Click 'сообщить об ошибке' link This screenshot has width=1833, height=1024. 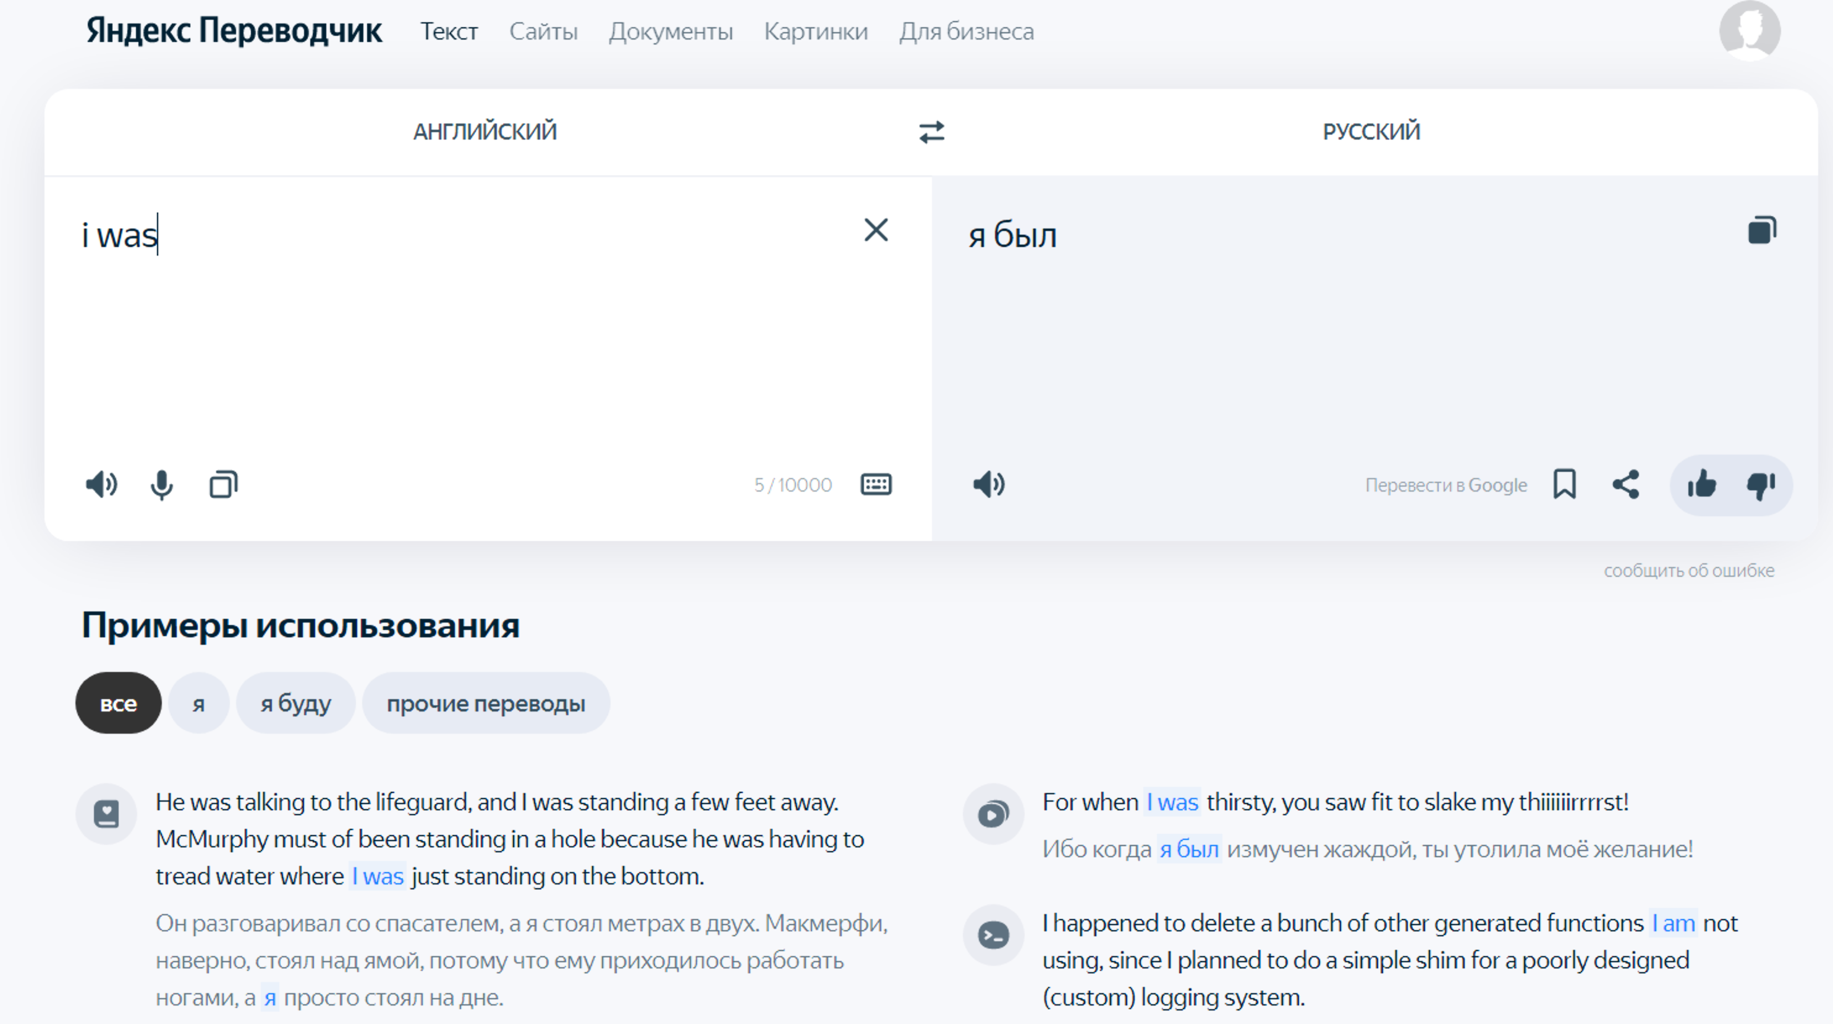pyautogui.click(x=1688, y=570)
